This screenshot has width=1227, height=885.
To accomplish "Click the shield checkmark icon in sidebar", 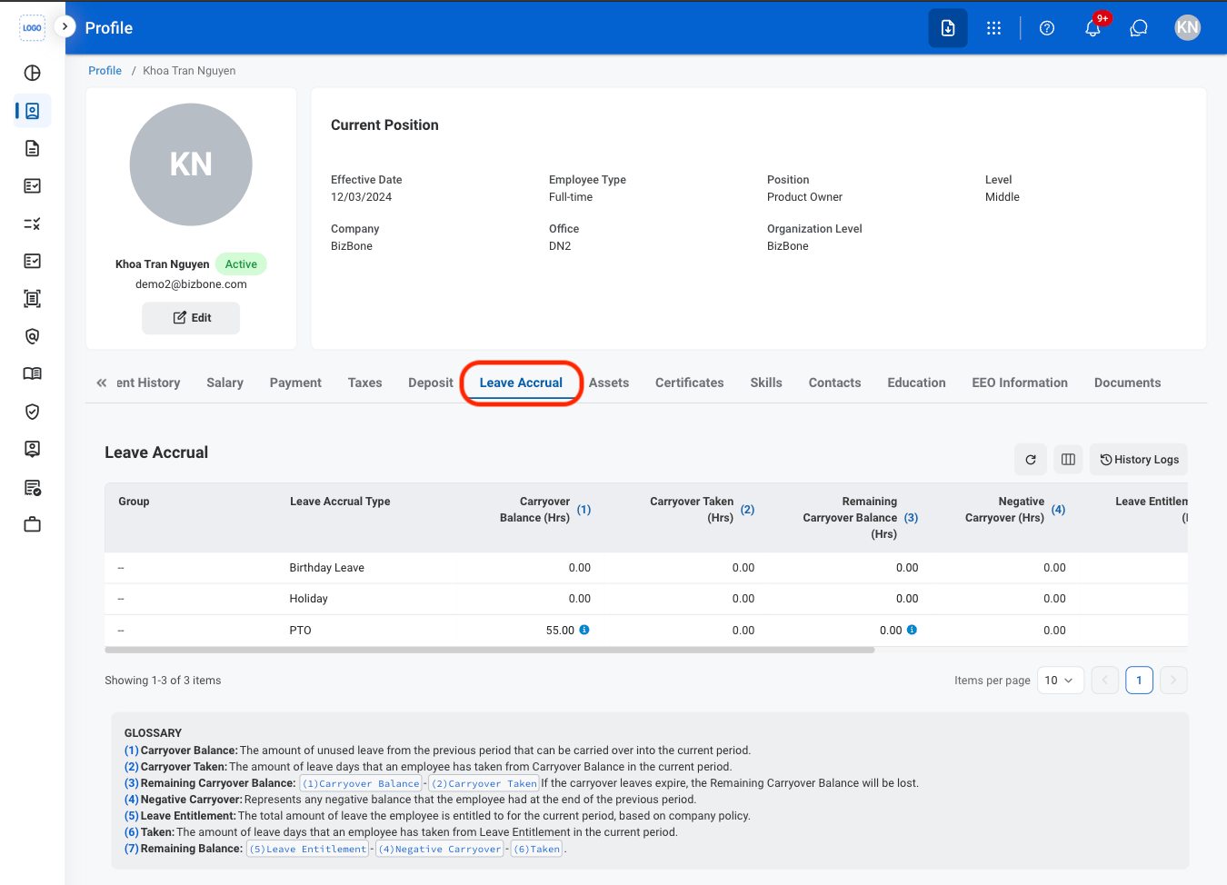I will click(x=32, y=412).
